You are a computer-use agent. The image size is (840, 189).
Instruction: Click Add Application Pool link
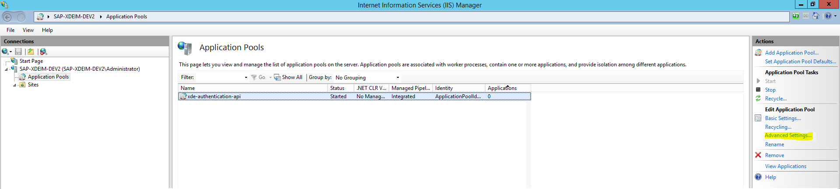(791, 53)
